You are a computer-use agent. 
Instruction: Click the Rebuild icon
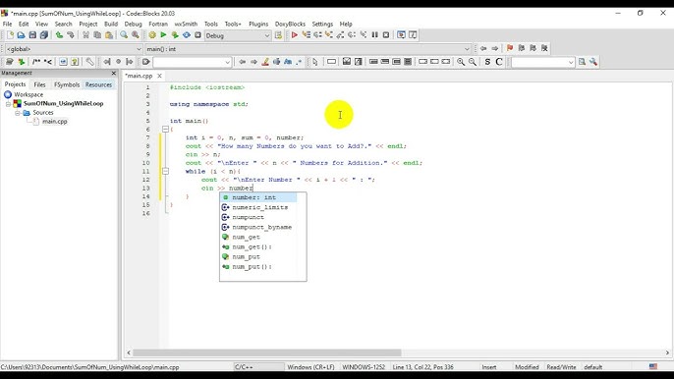tap(187, 35)
